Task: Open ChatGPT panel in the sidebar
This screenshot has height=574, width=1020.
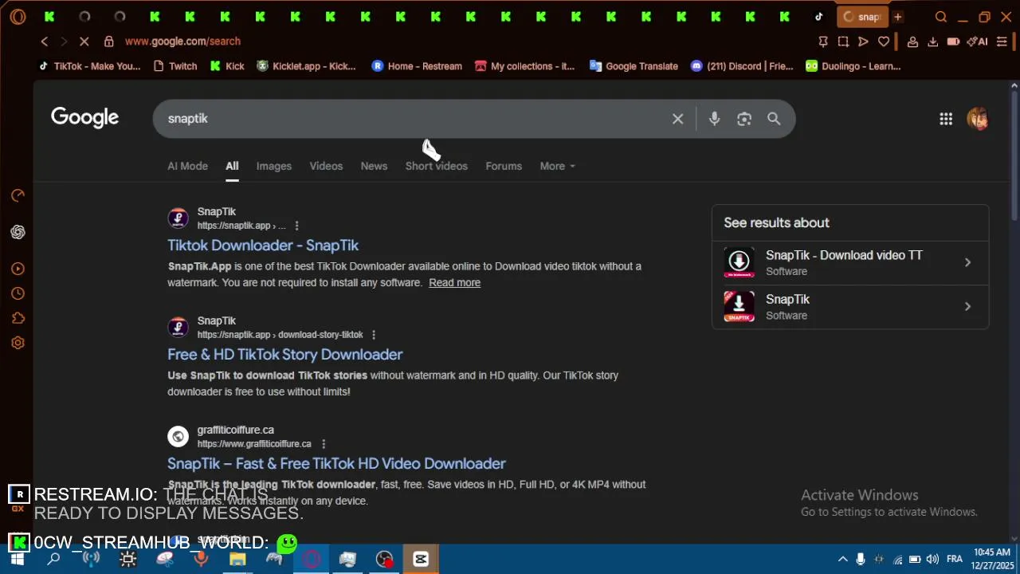Action: (x=18, y=232)
